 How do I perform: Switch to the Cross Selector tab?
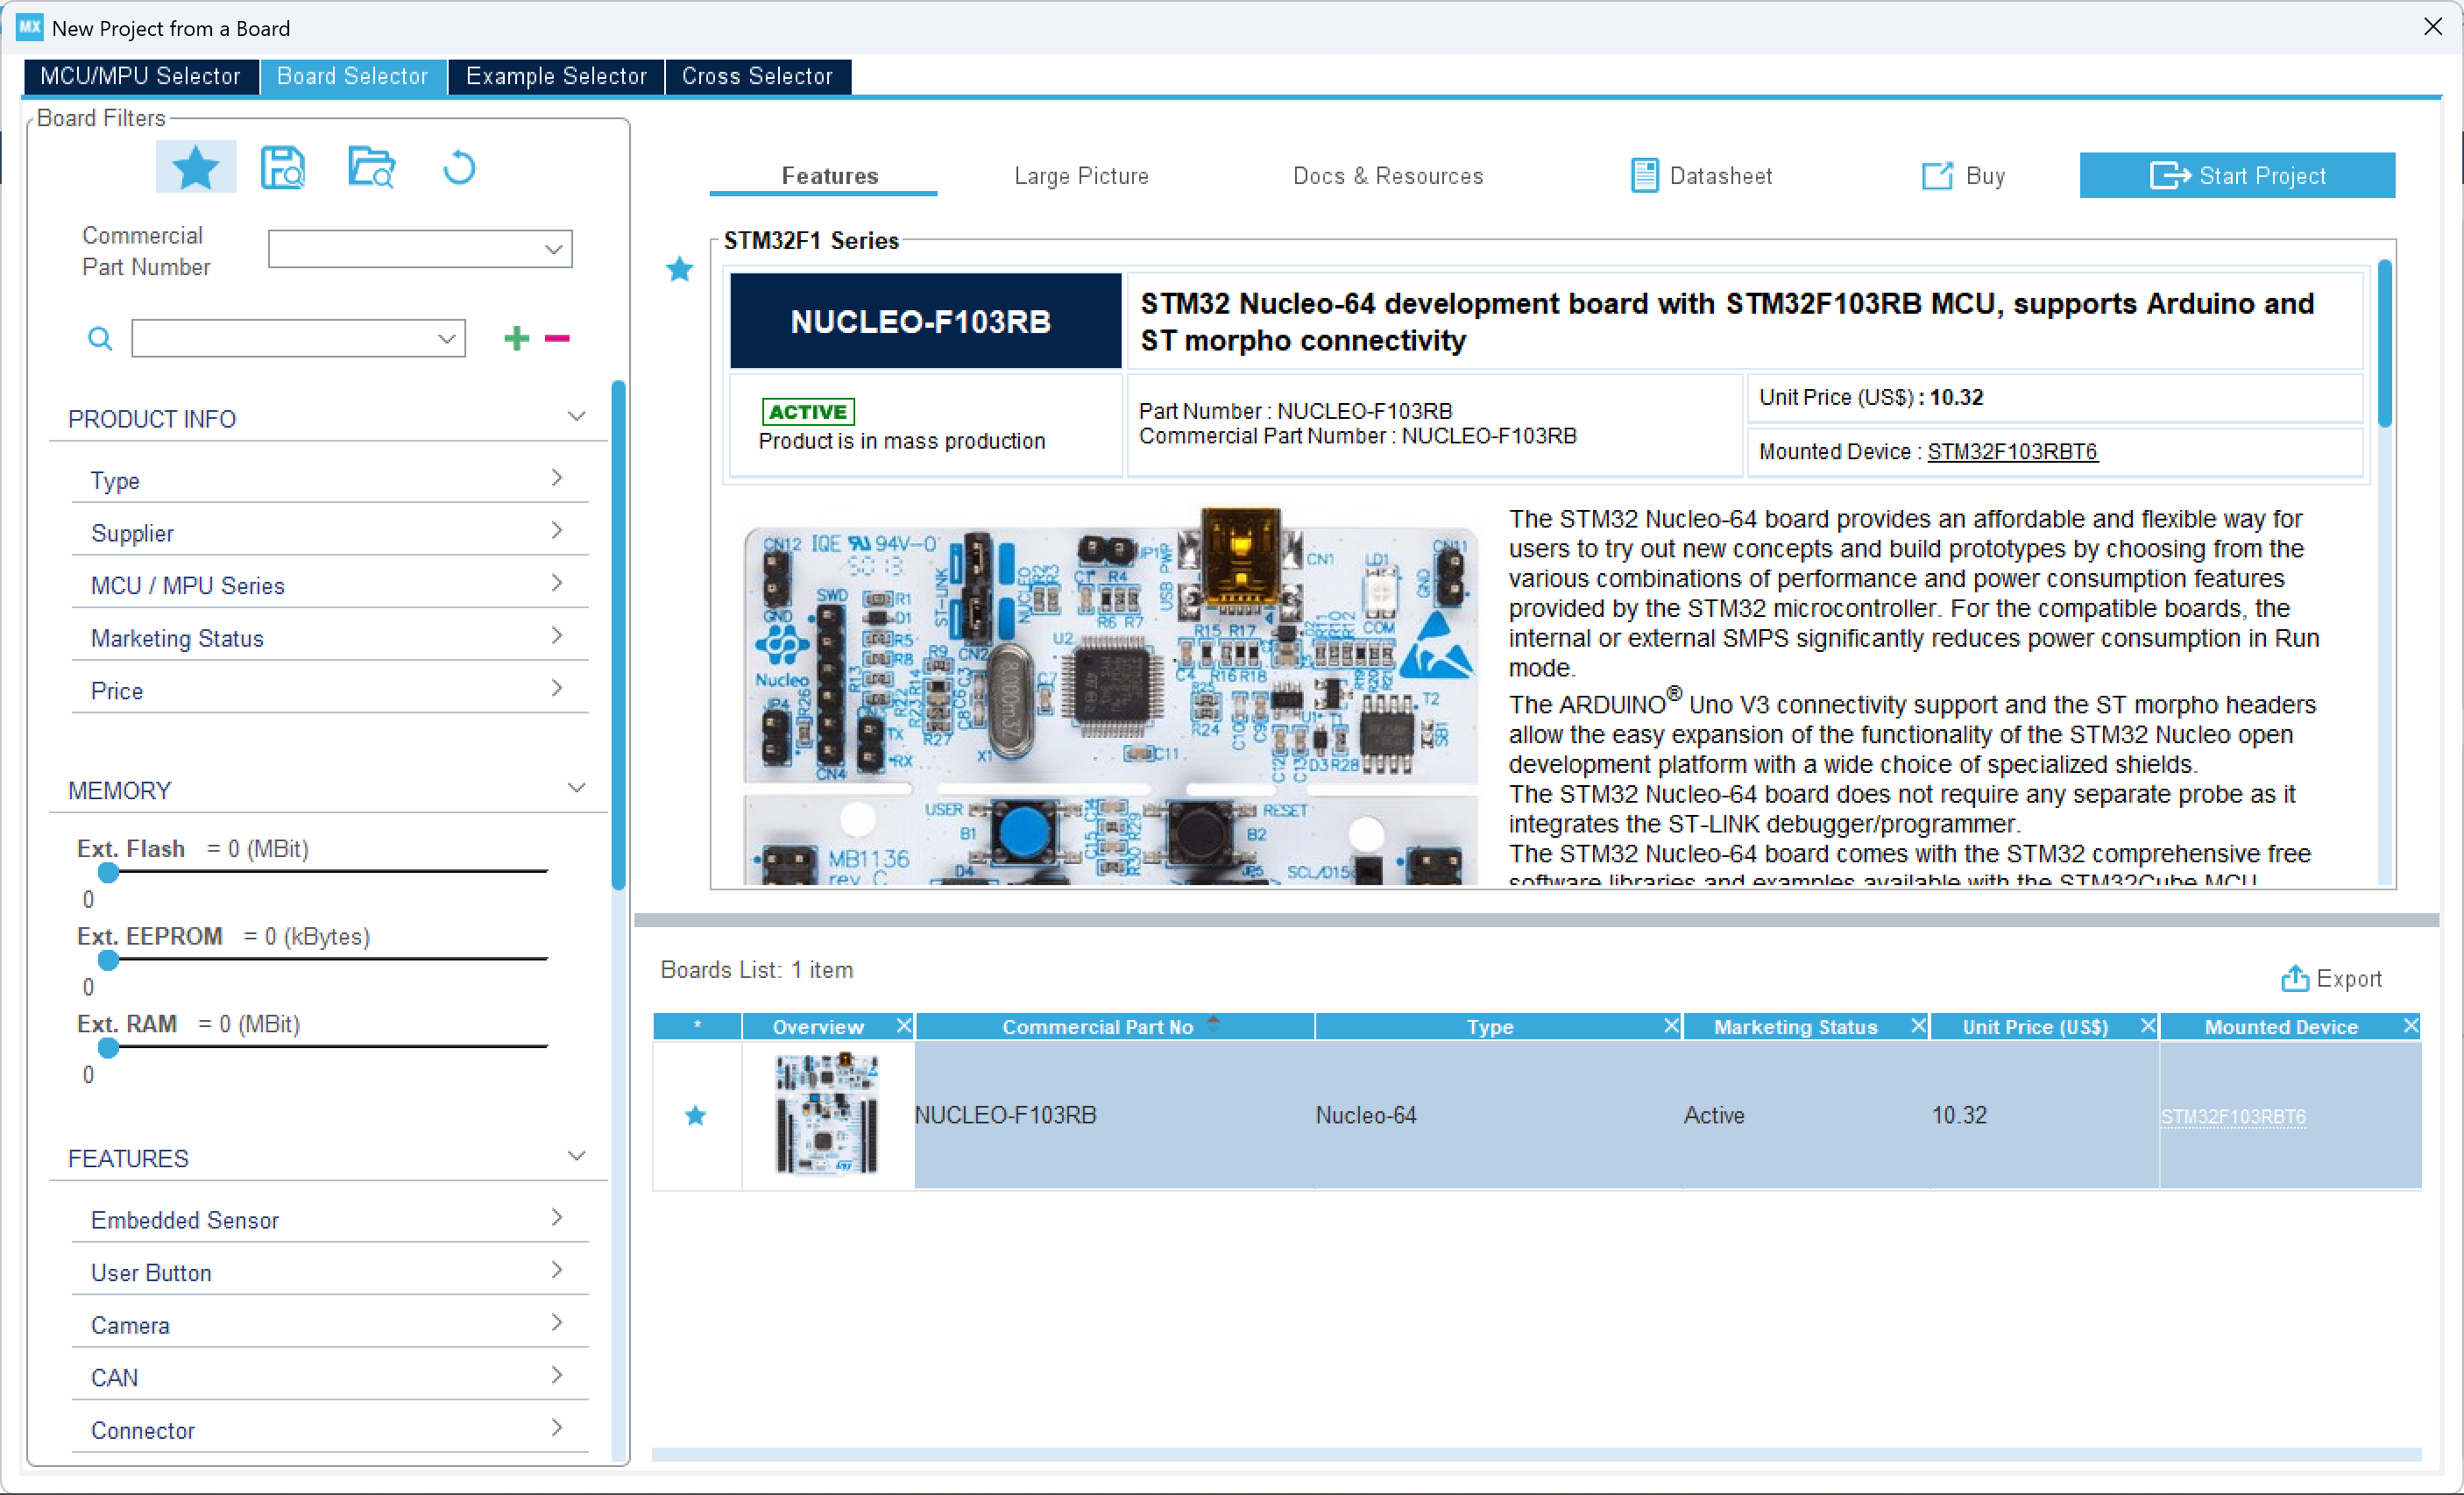tap(758, 76)
